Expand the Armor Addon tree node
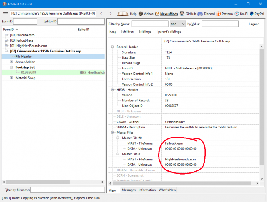This screenshot has height=202, width=267. point(12,62)
